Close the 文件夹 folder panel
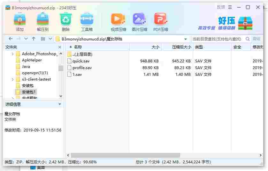 tap(60, 47)
